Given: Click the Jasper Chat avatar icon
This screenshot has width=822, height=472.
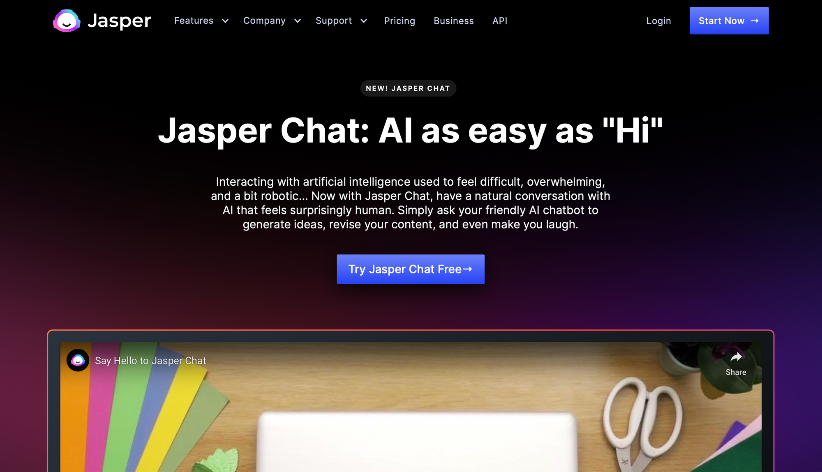Looking at the screenshot, I should tap(78, 359).
